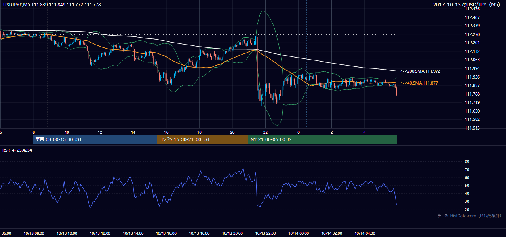Select the 40,SMA,111.877 line label
Screen dimensions: 506x237
click(x=419, y=83)
